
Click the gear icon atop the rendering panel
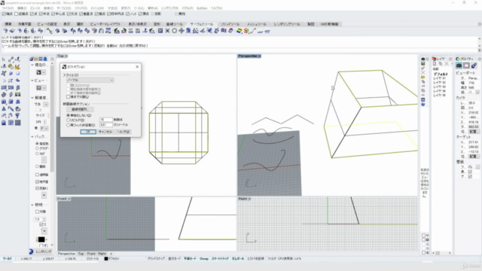(52, 59)
